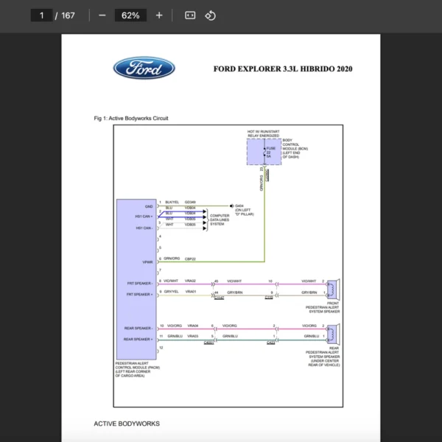Click the Ford logo in the document

point(144,69)
